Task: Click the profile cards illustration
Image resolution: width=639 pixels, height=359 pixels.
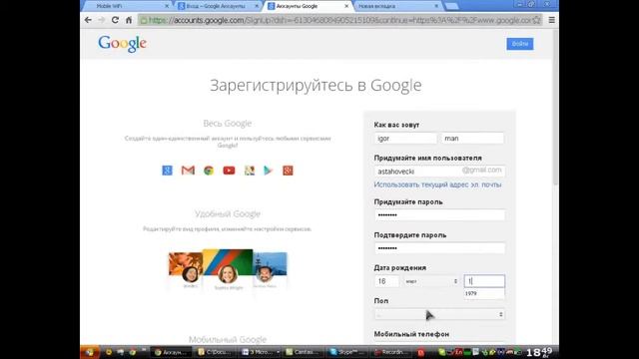Action: [x=228, y=270]
